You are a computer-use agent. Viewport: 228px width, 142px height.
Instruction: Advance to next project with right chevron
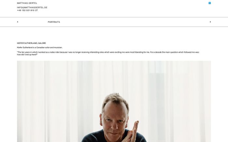coord(210,22)
